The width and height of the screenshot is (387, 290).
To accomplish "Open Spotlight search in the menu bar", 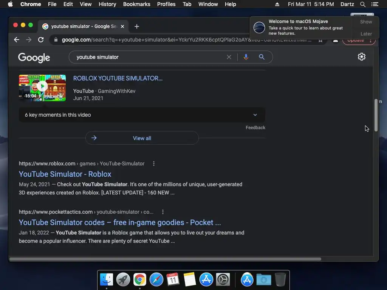I will click(362, 4).
